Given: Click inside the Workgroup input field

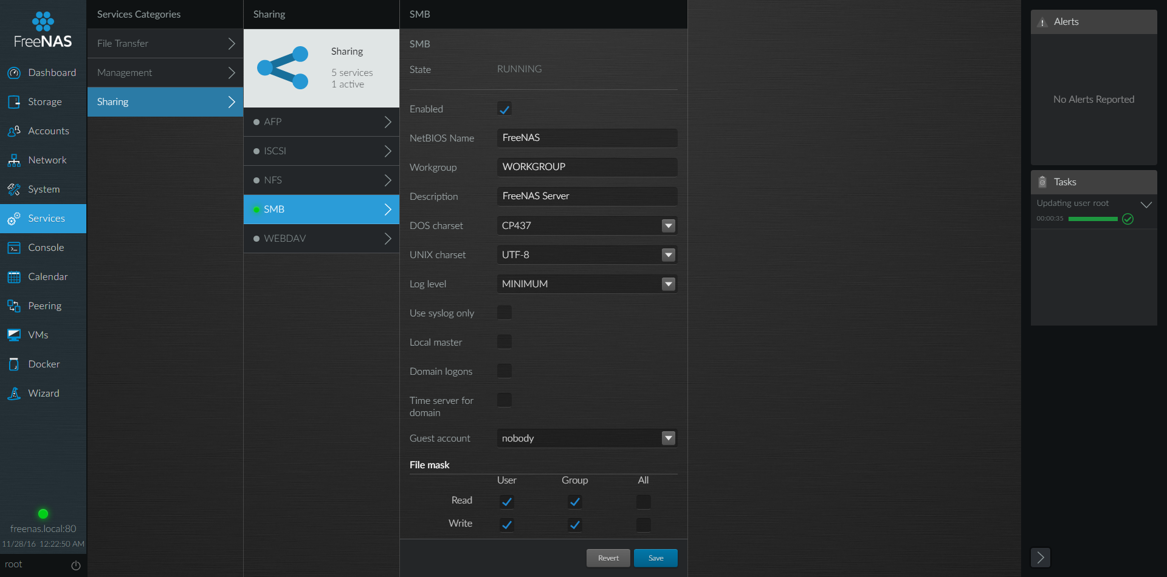Looking at the screenshot, I should pyautogui.click(x=587, y=166).
